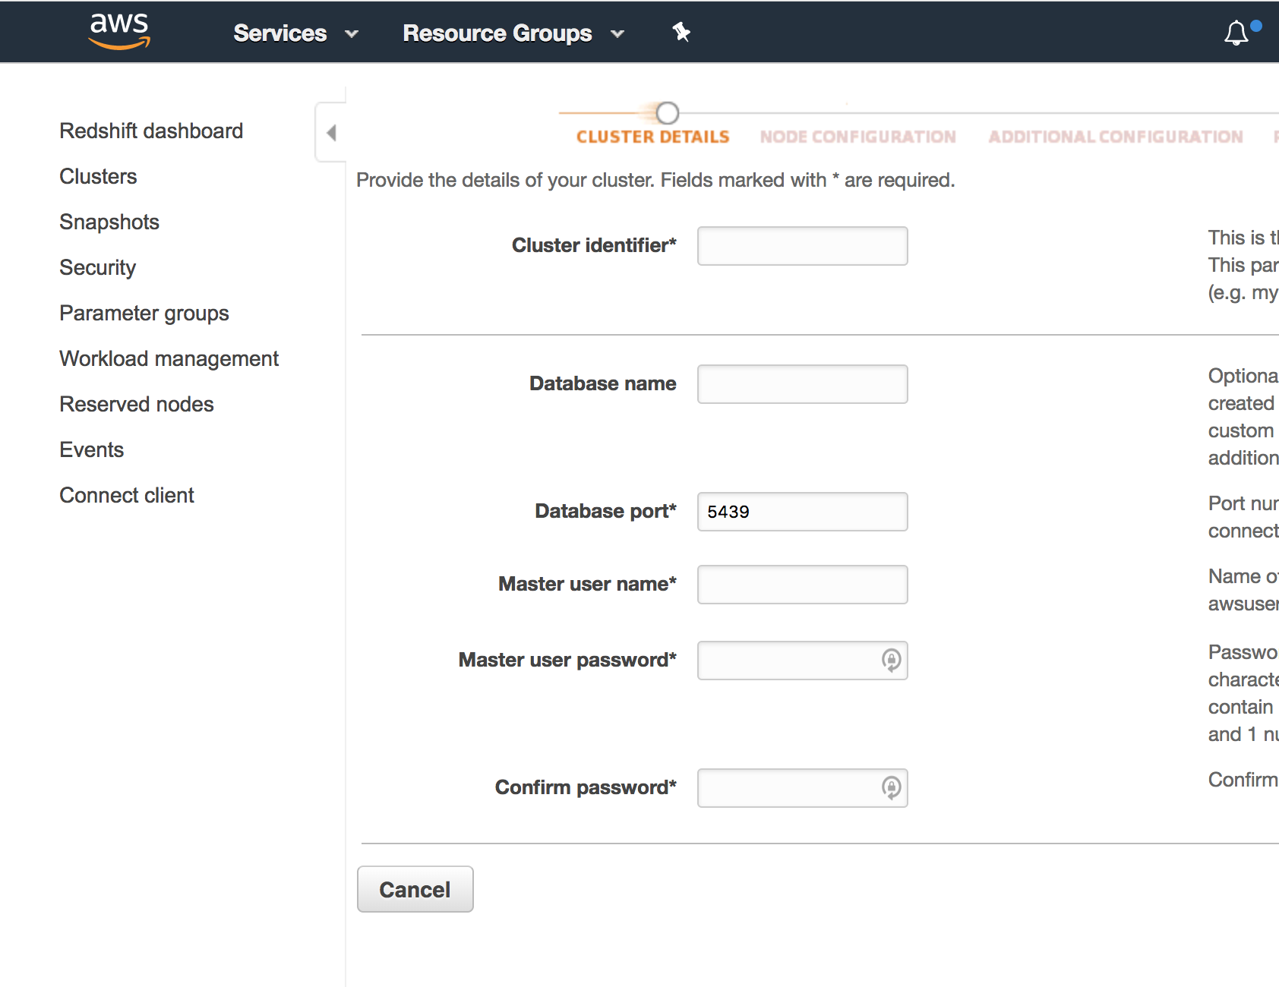The height and width of the screenshot is (987, 1279).
Task: Open the notifications bell icon
Action: tap(1236, 33)
